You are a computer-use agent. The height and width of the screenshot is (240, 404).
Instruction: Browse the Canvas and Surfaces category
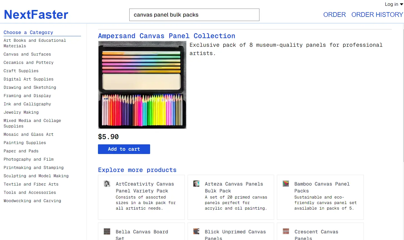pos(27,54)
